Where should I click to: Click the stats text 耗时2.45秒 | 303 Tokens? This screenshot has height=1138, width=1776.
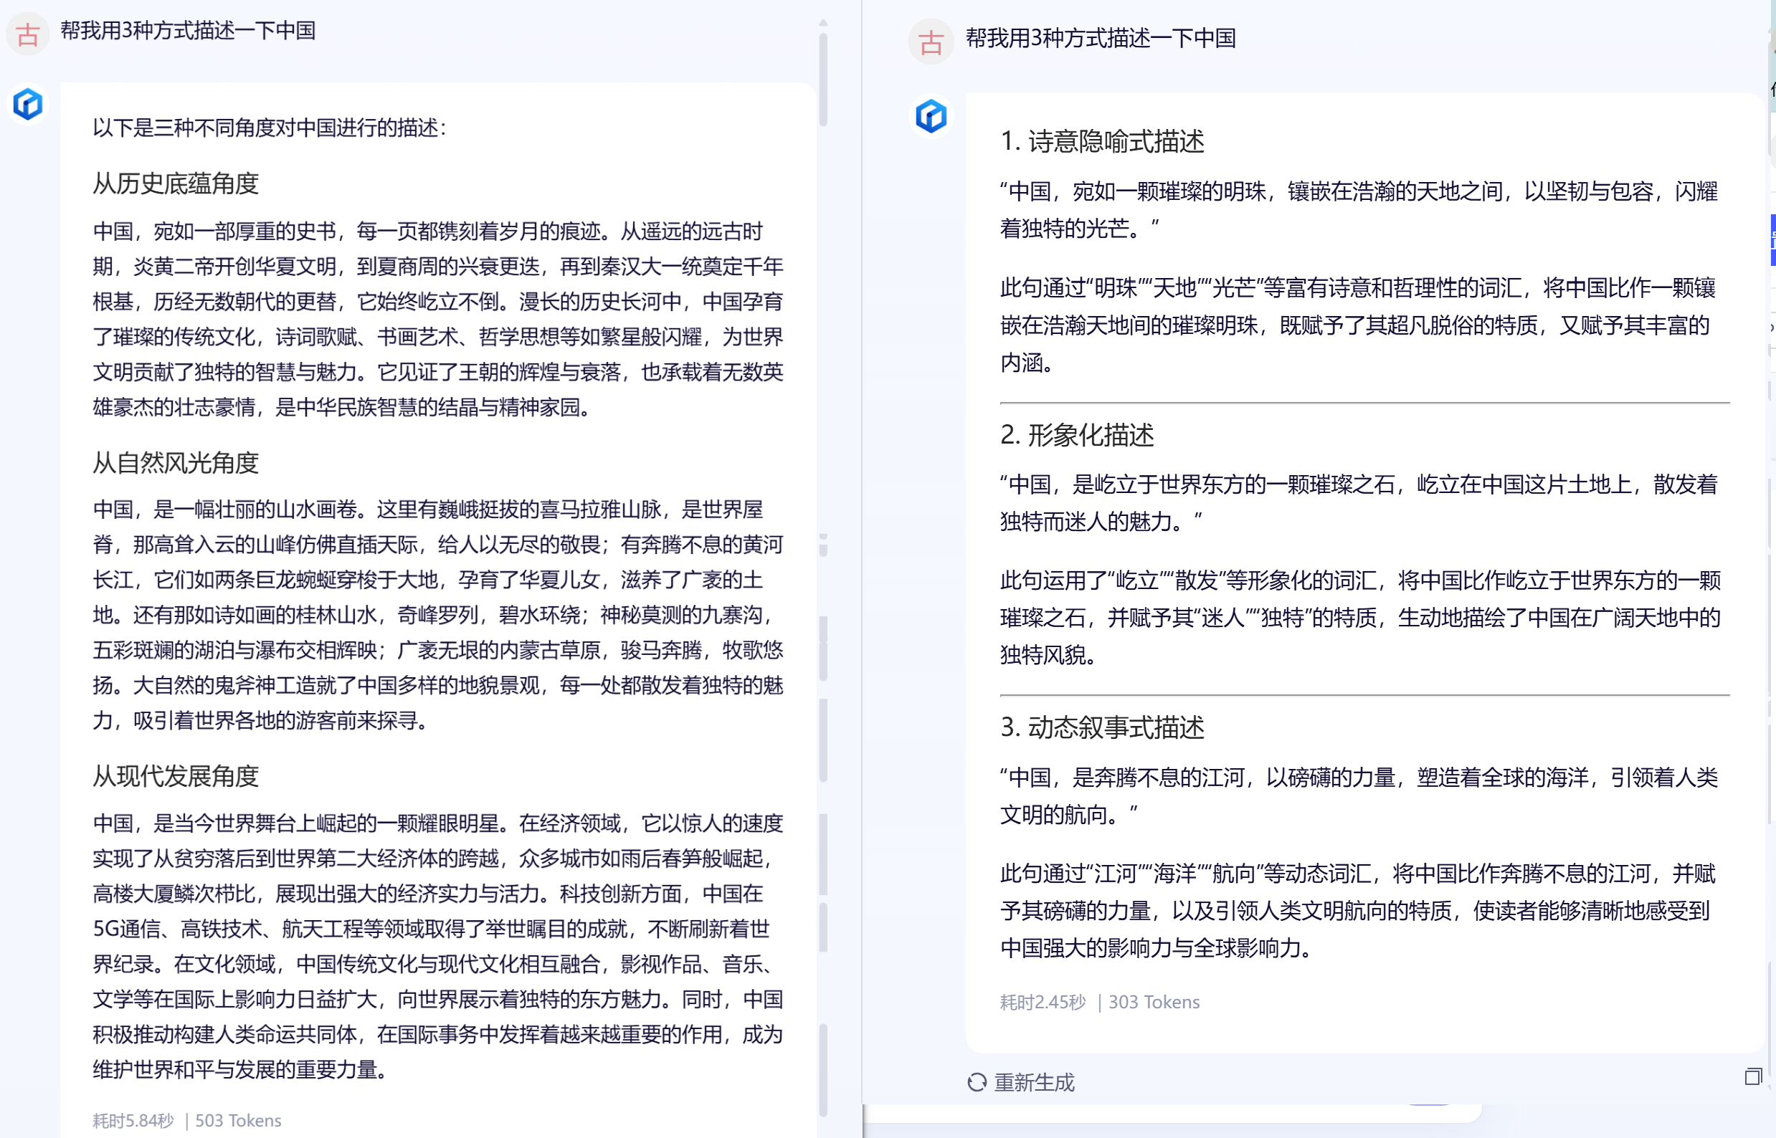pos(1099,1002)
